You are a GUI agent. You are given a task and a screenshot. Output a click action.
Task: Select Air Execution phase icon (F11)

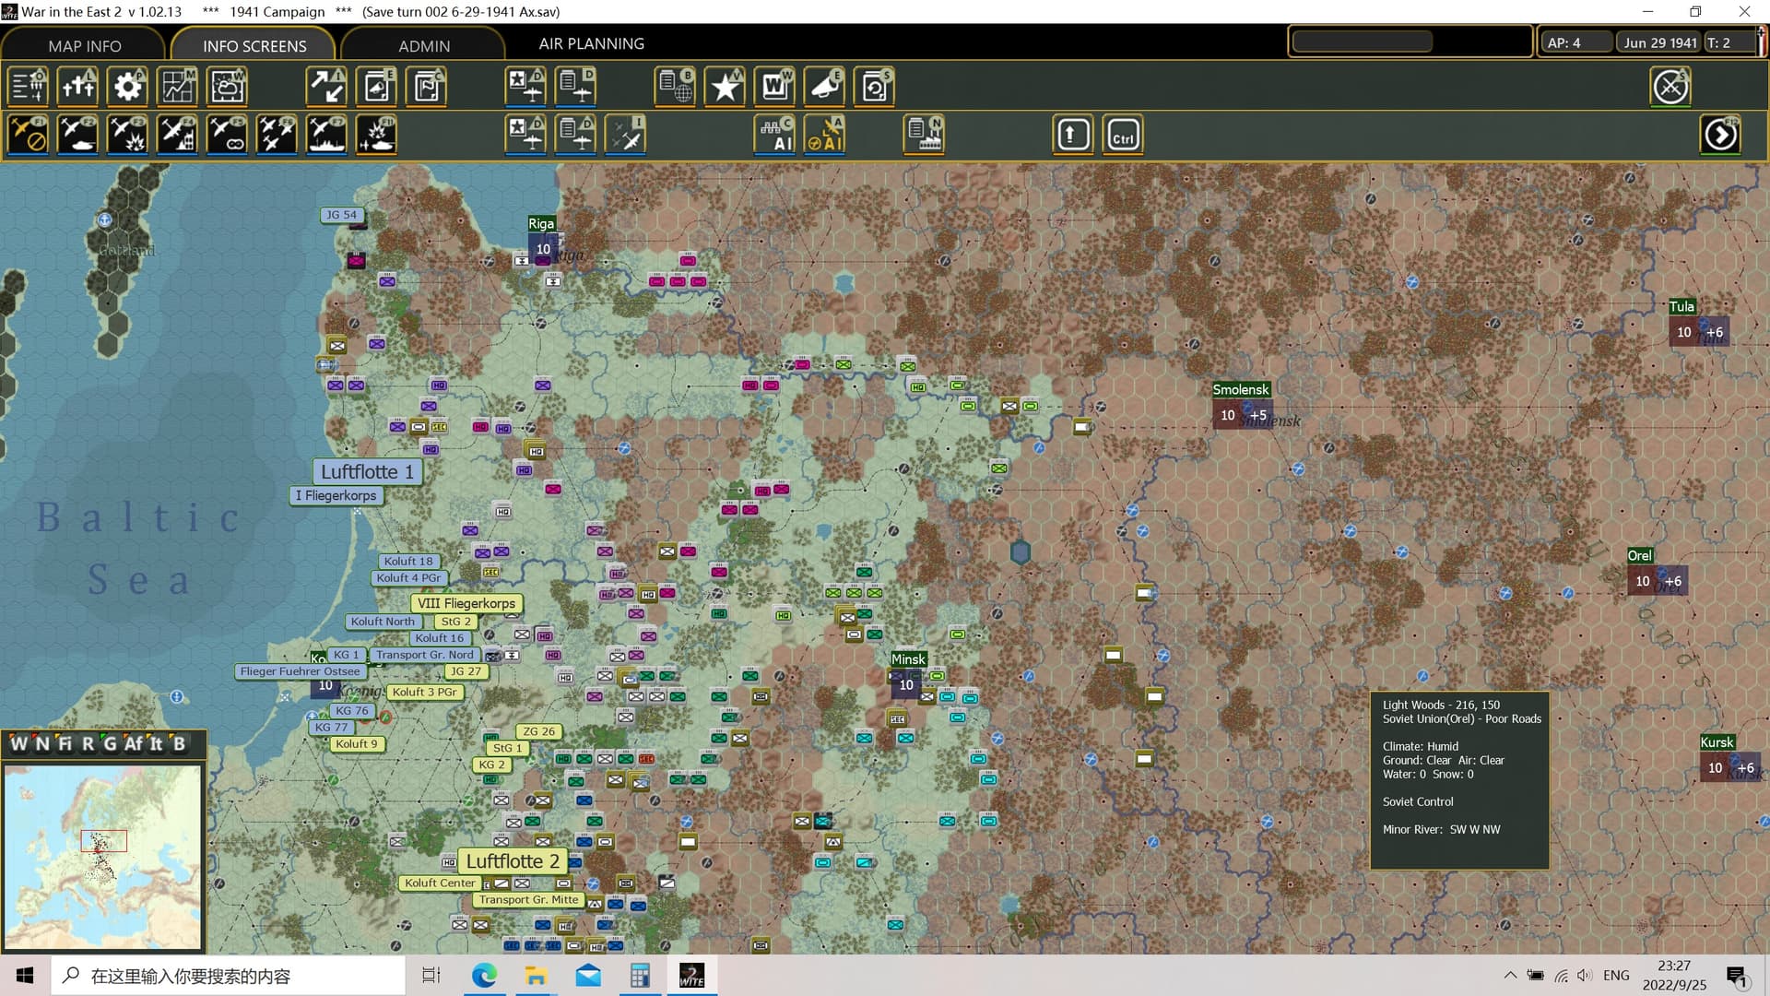(376, 136)
